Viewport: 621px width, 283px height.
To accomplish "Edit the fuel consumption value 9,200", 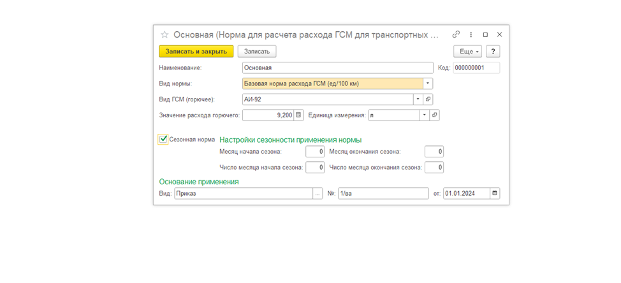I will click(x=268, y=115).
